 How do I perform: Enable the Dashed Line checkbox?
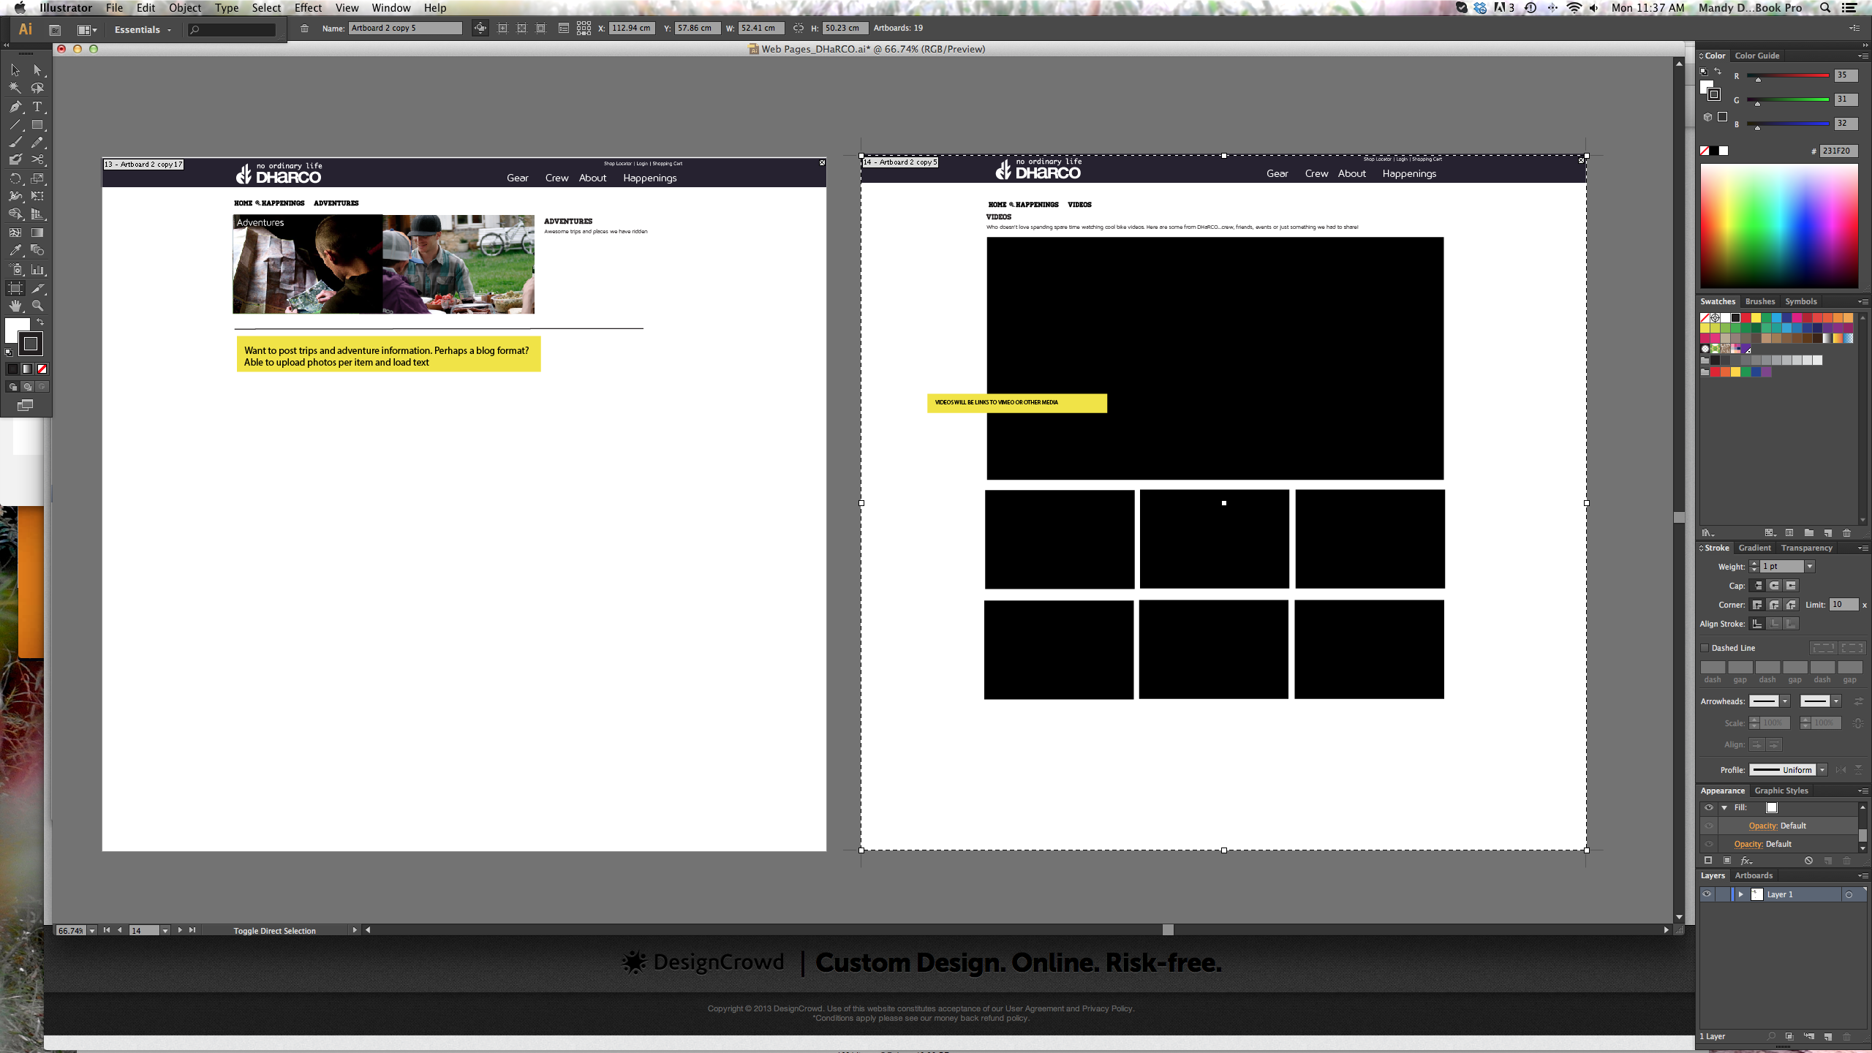pos(1705,648)
